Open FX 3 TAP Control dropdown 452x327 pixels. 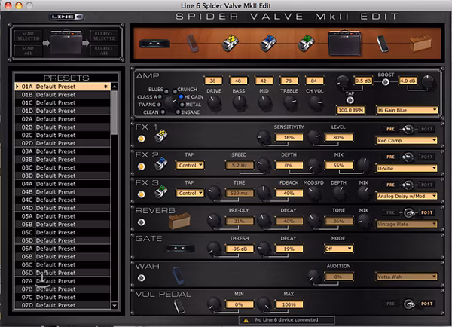tap(190, 193)
